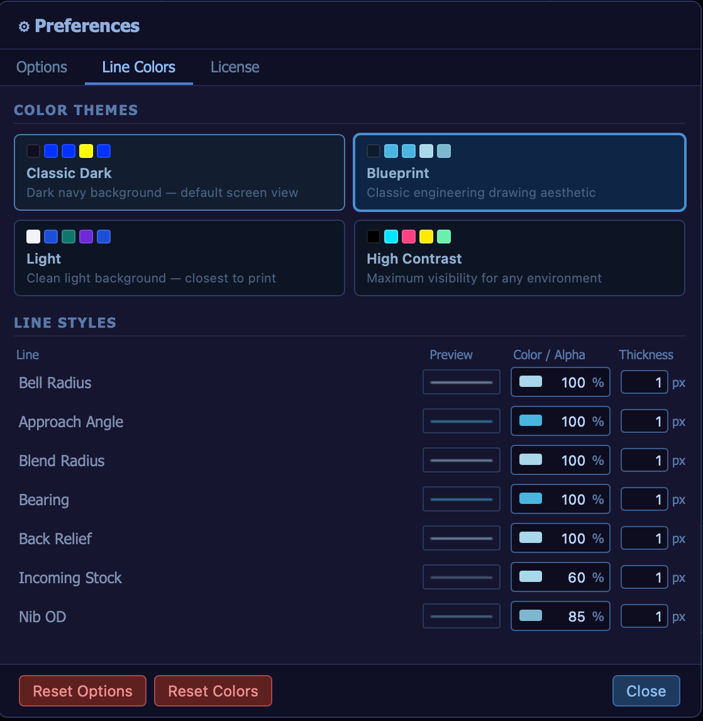Select the Classic Dark color theme

(179, 172)
